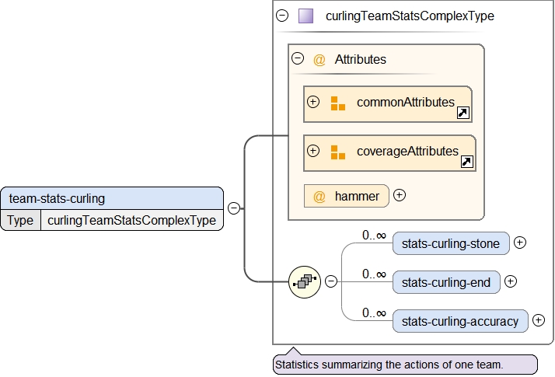Click the @ symbol on hammer attribute

pos(319,197)
